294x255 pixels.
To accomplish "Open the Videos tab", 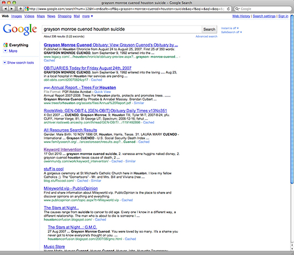I will [29, 16].
